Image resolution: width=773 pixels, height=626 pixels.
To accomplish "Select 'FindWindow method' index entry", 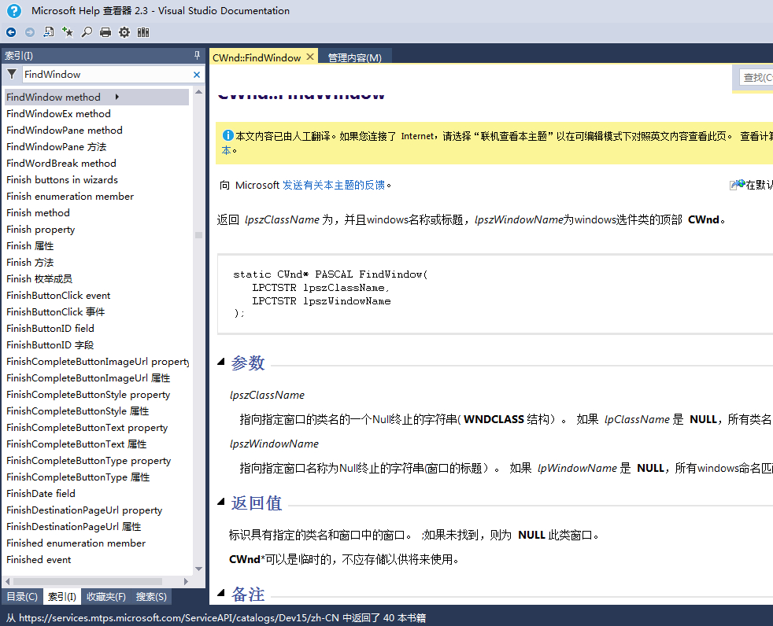I will tap(97, 97).
